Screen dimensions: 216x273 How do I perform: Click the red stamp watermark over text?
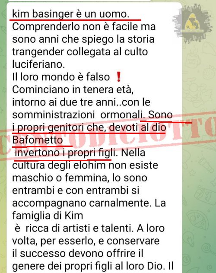click(x=108, y=136)
